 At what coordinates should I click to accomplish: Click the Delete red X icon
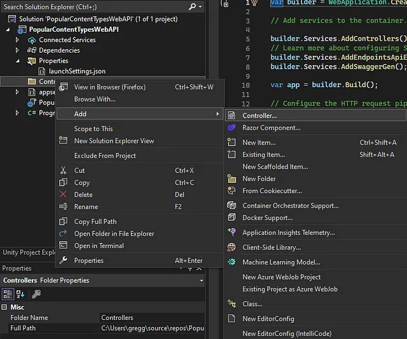[x=63, y=195]
